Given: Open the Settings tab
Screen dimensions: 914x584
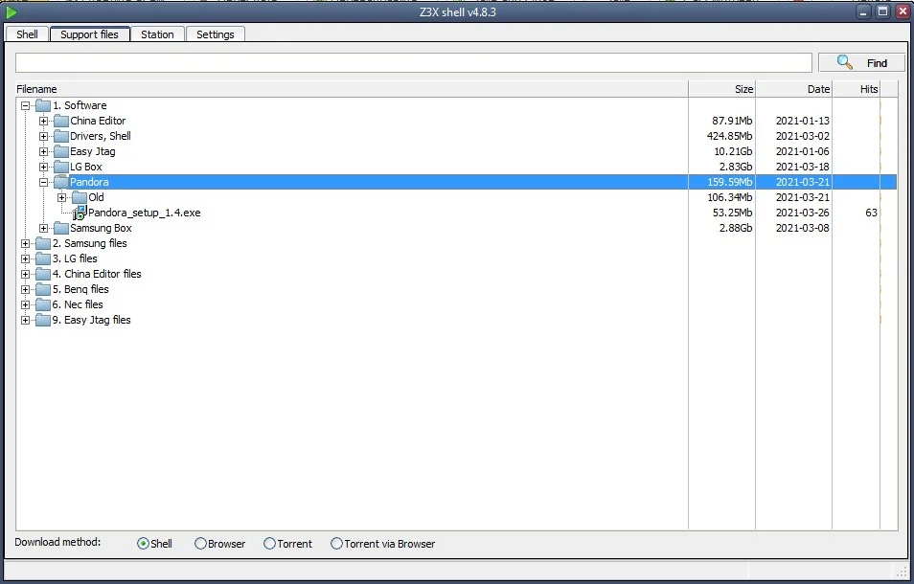Looking at the screenshot, I should click(216, 34).
